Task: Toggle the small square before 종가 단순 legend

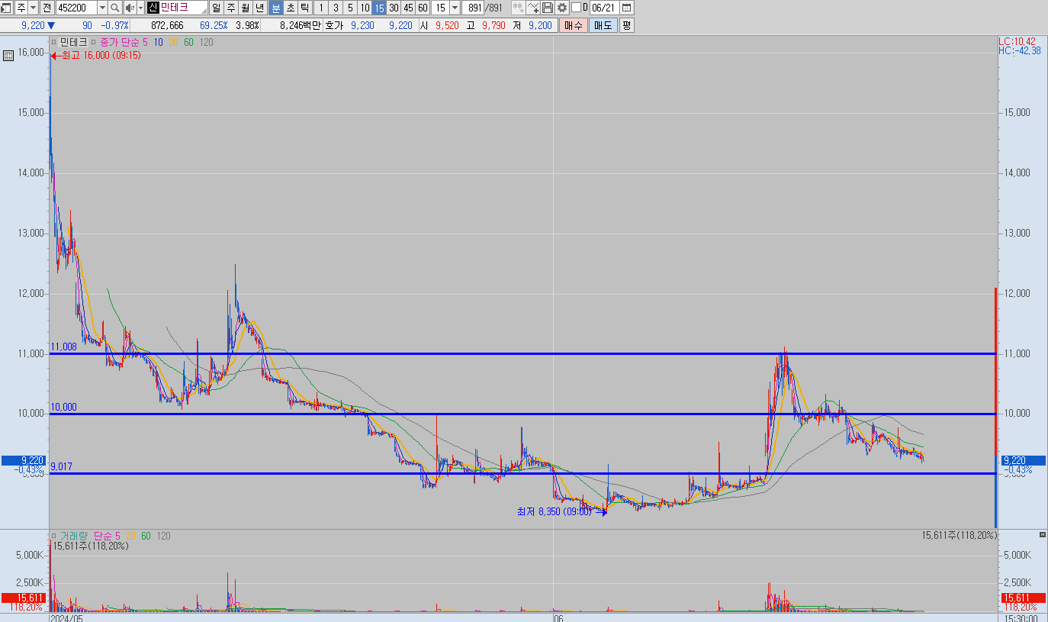Action: pos(94,42)
